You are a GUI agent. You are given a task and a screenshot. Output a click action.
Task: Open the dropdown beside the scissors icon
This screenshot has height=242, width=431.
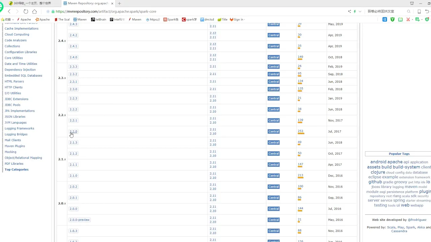pos(412,19)
